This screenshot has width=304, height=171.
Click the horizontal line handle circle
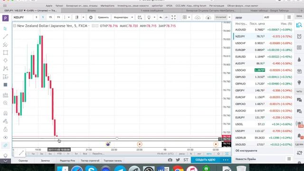[x=117, y=138]
